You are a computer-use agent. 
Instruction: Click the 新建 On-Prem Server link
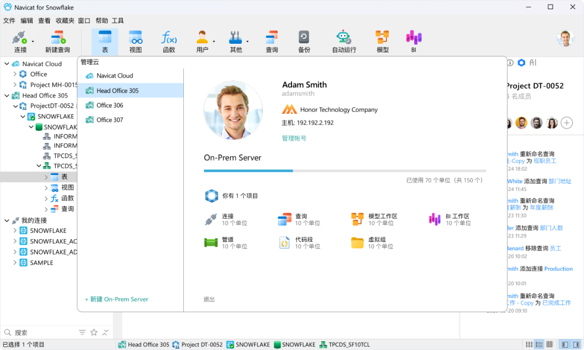pyautogui.click(x=116, y=299)
